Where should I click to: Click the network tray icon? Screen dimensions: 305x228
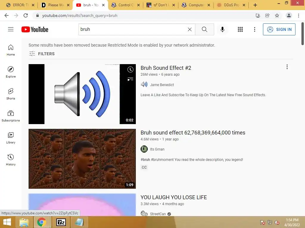pos(270,222)
